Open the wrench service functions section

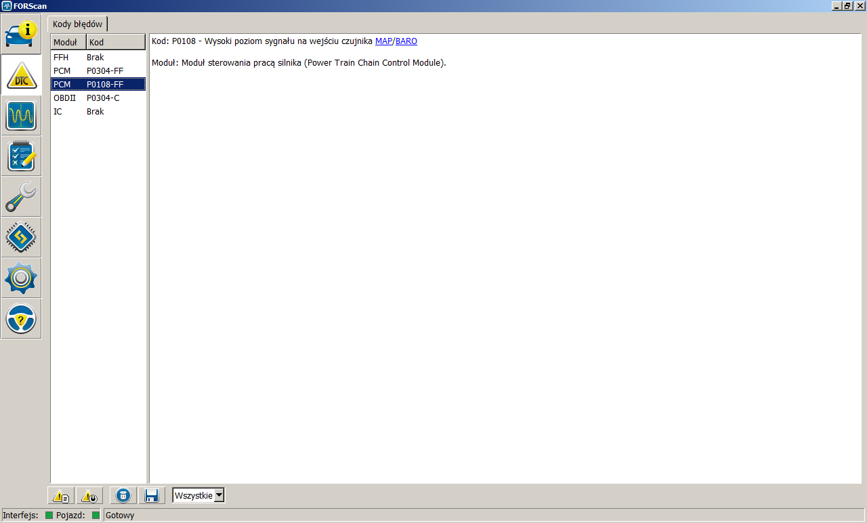[21, 197]
